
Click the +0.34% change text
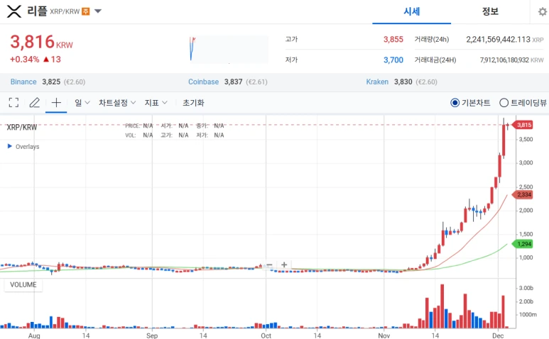(25, 60)
